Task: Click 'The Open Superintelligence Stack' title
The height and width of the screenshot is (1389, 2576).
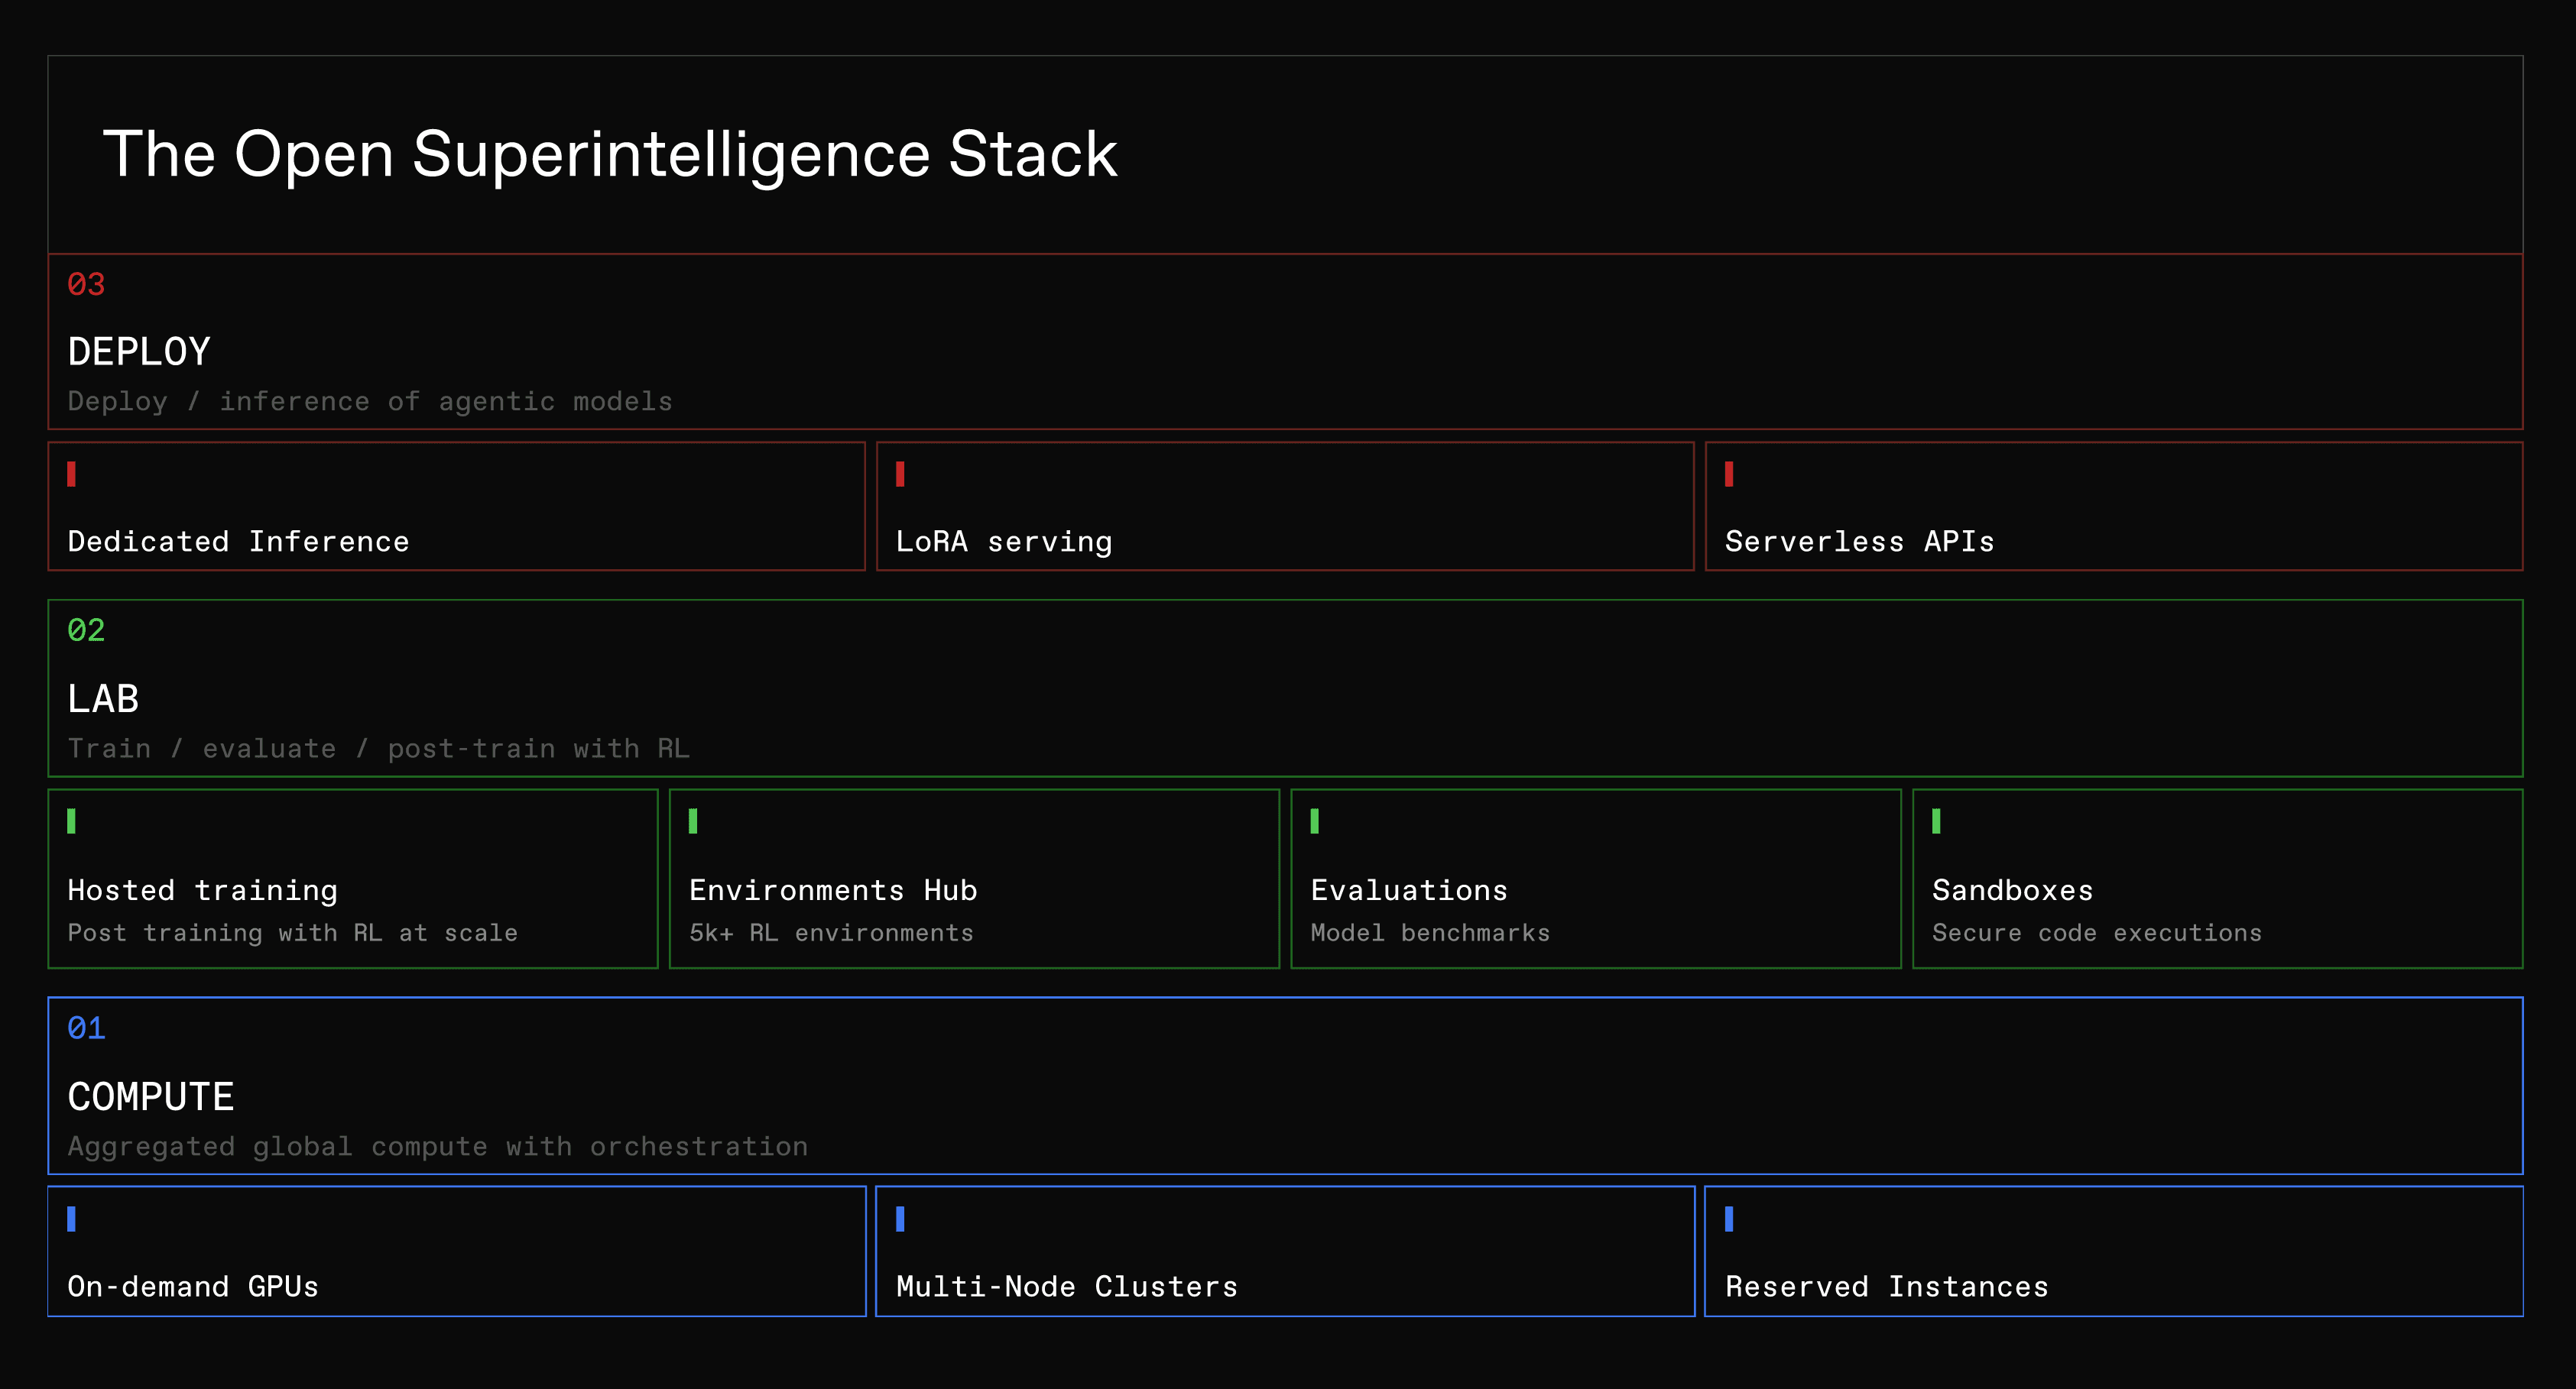Action: click(610, 155)
